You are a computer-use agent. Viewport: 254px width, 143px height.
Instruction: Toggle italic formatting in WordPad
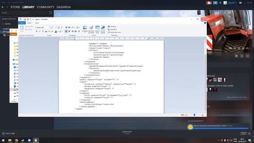point(40,31)
